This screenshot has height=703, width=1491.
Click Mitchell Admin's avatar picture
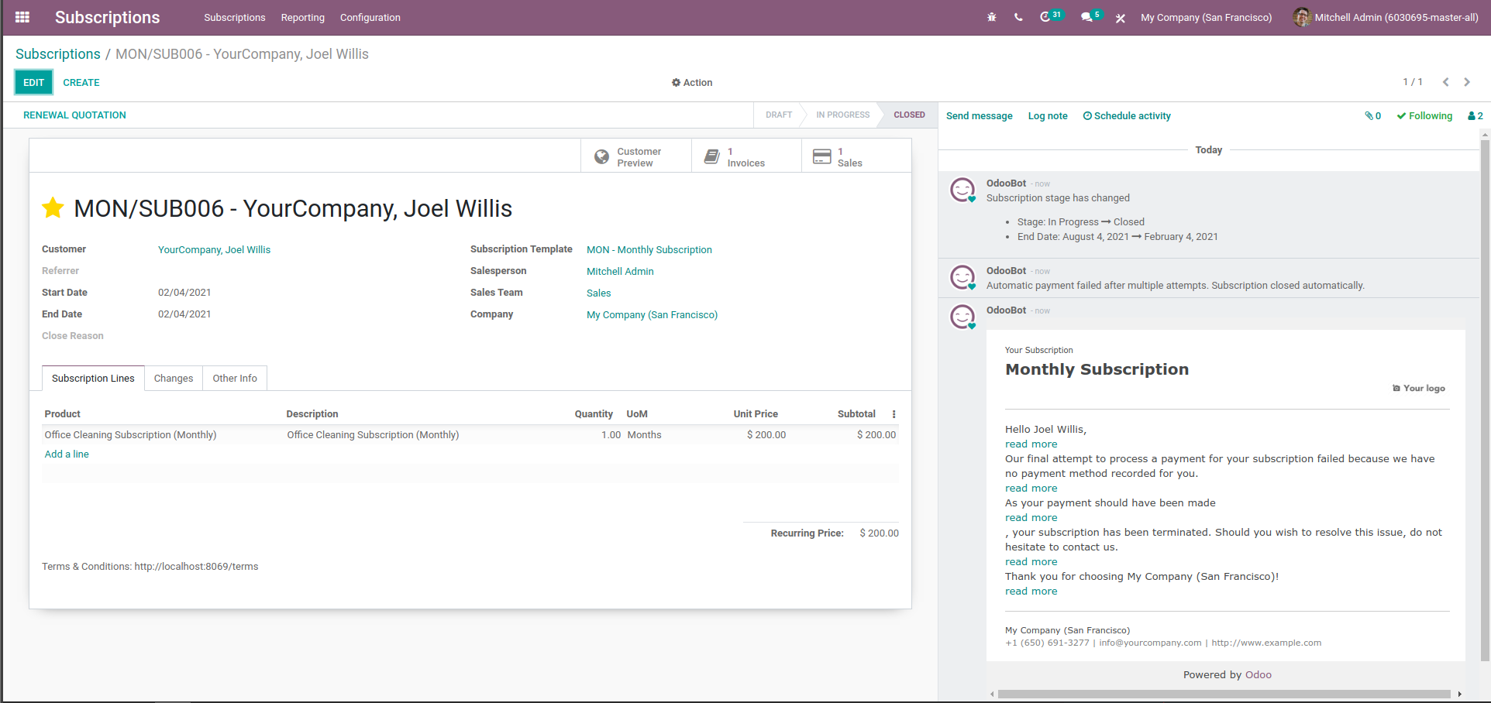(1302, 17)
